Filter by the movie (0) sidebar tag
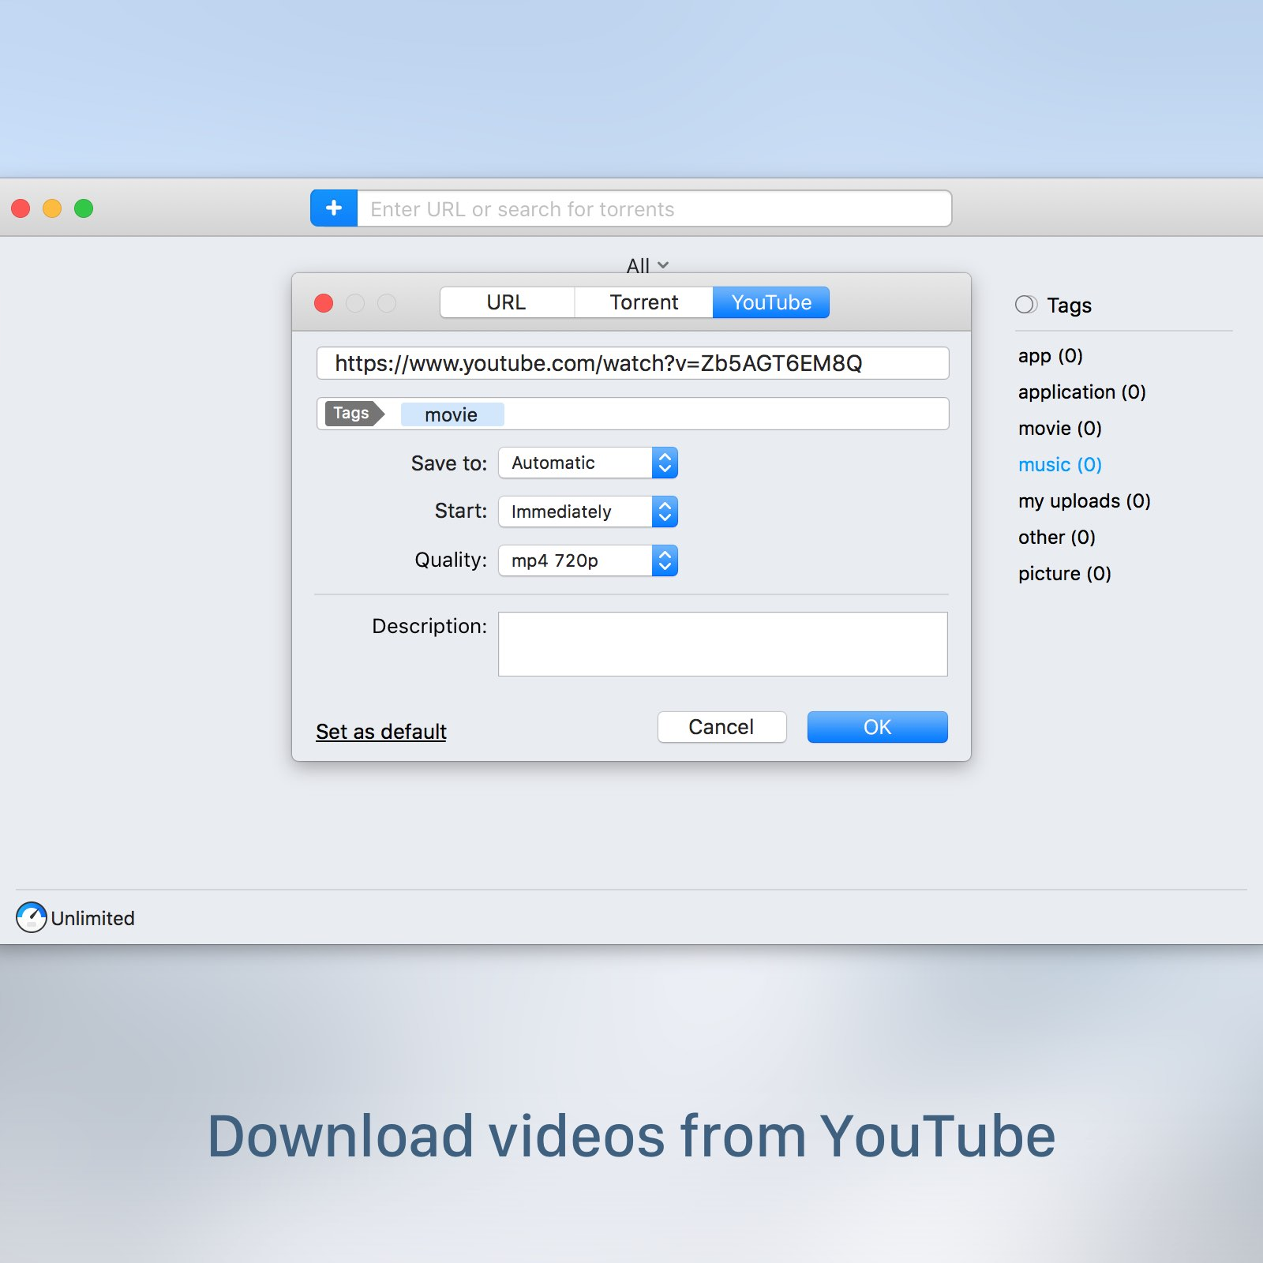Screen dimensions: 1263x1263 click(1059, 429)
